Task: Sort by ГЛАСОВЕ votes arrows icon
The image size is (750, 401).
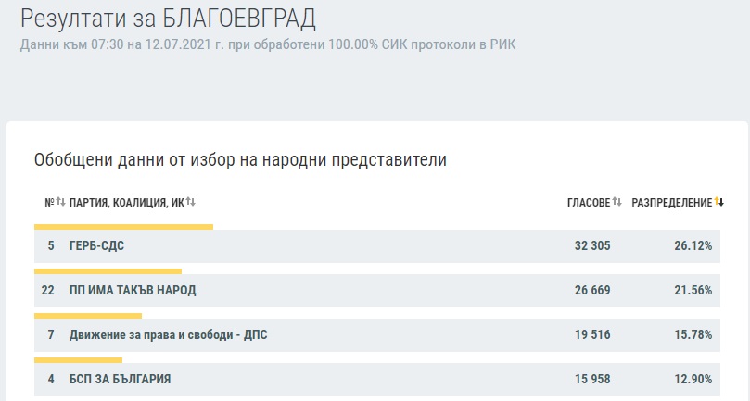Action: tap(617, 202)
